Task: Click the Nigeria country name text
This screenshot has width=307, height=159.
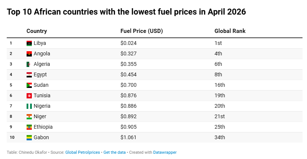Action: coord(42,106)
